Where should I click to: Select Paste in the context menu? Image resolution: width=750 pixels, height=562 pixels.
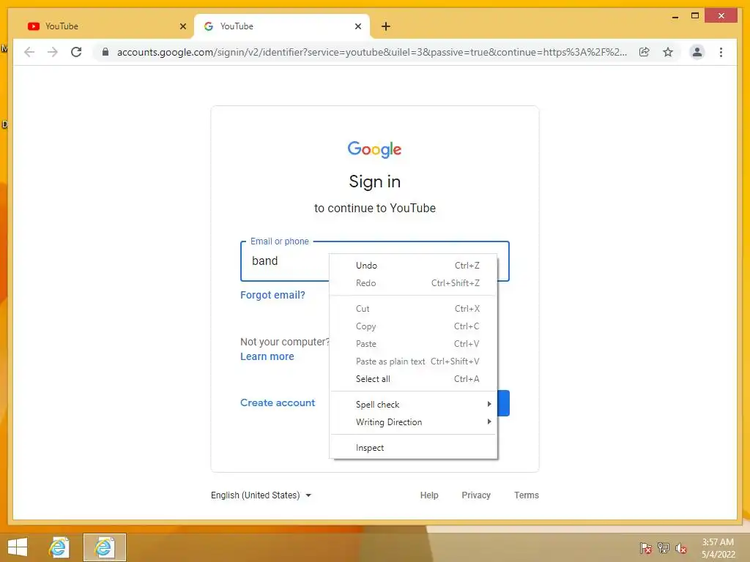(414, 344)
